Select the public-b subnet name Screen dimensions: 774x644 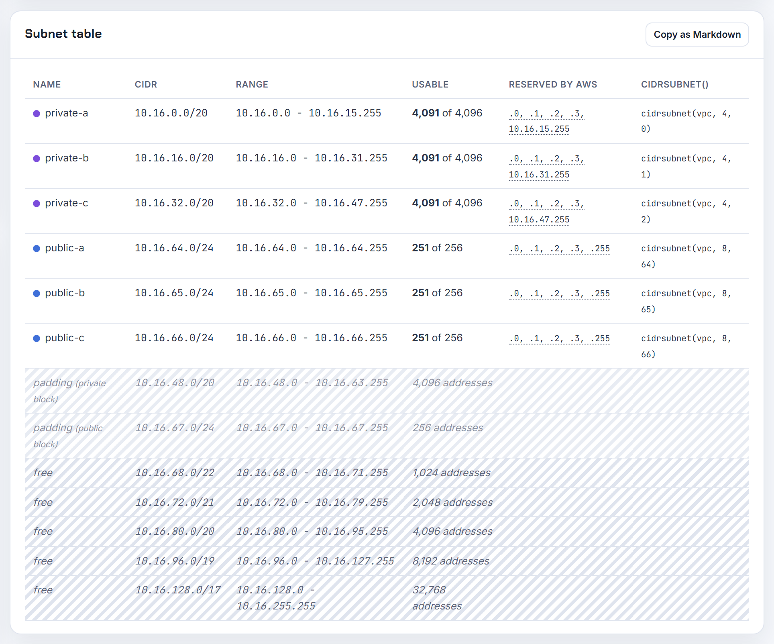pyautogui.click(x=65, y=293)
